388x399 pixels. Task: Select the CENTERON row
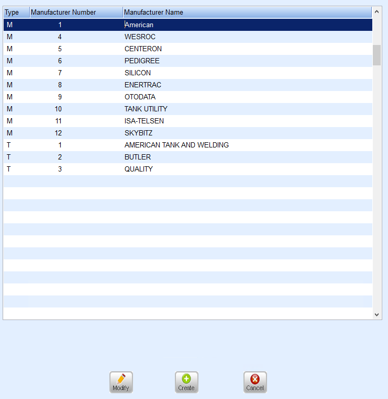click(x=188, y=49)
